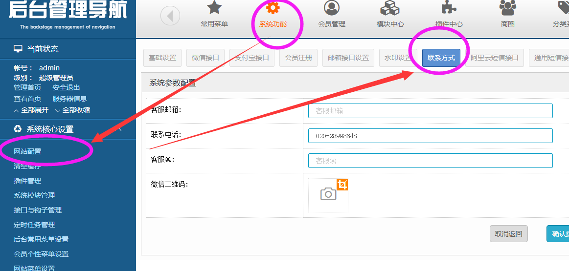Open 清空缓存 in the sidebar
Image resolution: width=569 pixels, height=271 pixels.
[x=27, y=166]
